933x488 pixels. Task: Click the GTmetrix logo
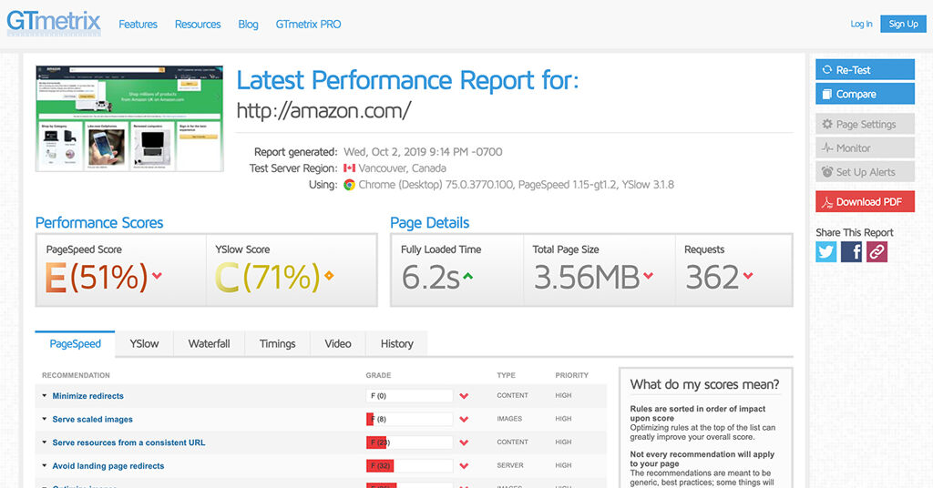(54, 23)
